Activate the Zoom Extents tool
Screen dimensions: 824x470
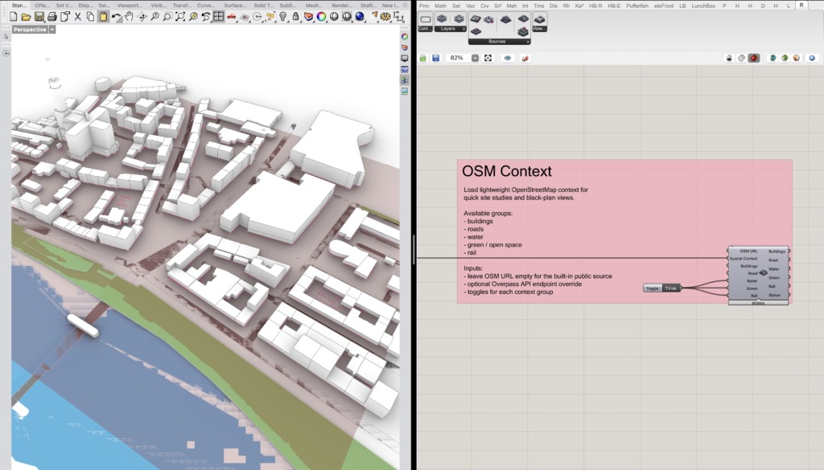pyautogui.click(x=180, y=17)
